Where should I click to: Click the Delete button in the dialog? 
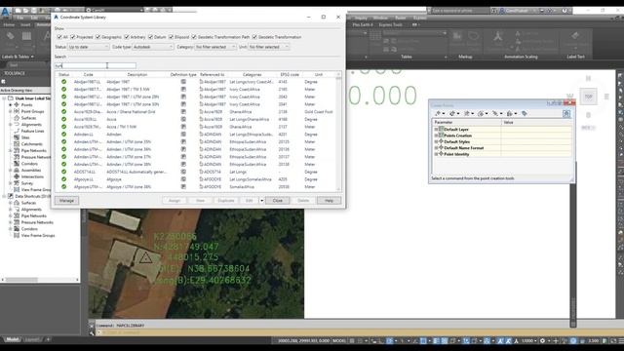tap(303, 201)
